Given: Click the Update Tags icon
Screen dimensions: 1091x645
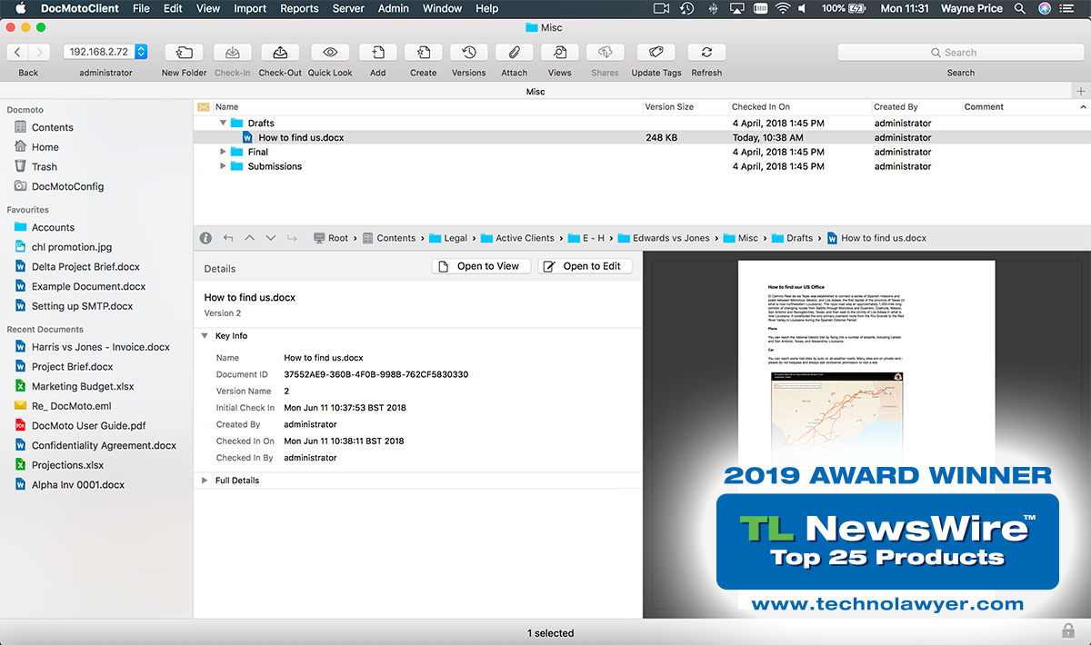Looking at the screenshot, I should coord(656,53).
